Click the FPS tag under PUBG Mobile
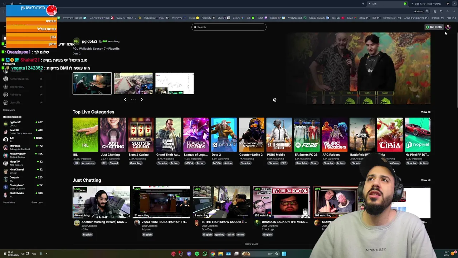Viewport: 458px width, 258px height. click(284, 163)
